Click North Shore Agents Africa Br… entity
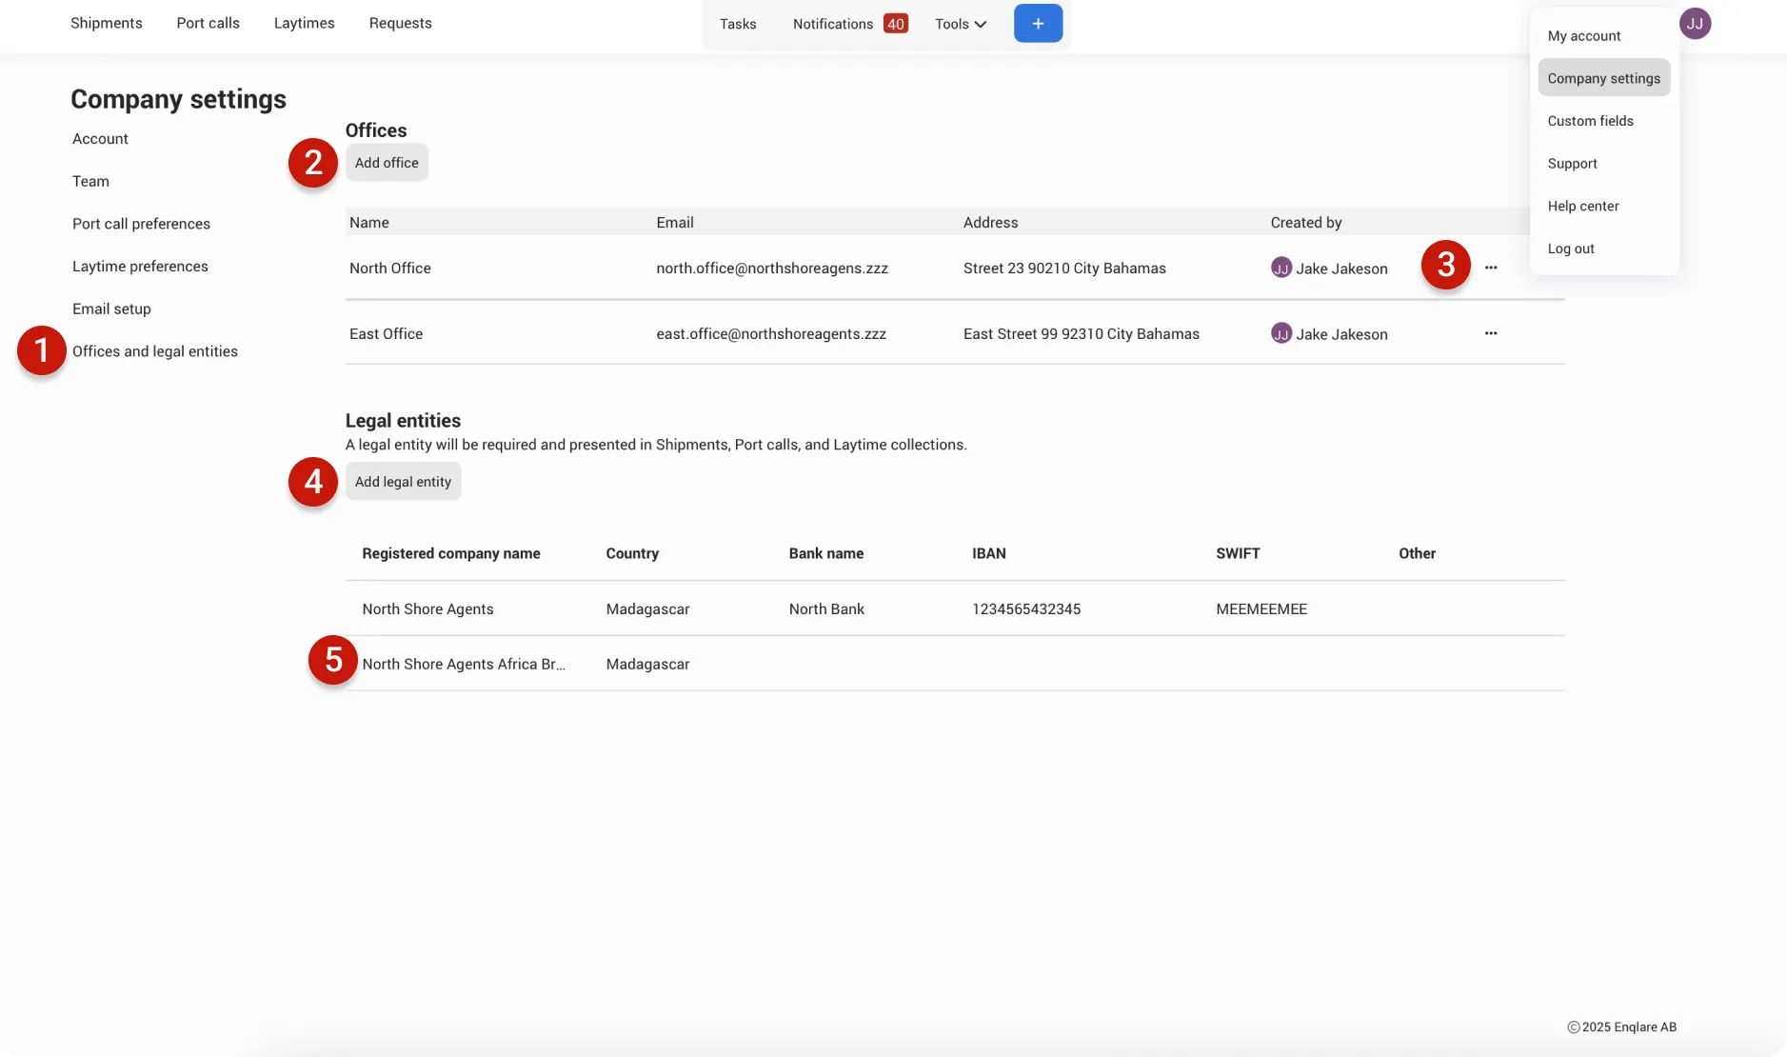 click(464, 665)
